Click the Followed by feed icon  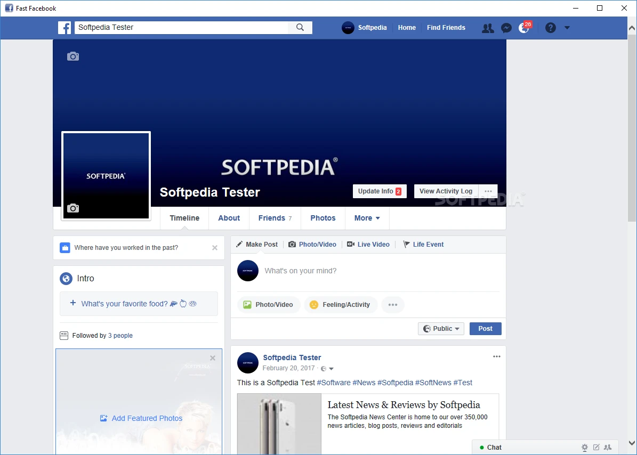point(64,336)
